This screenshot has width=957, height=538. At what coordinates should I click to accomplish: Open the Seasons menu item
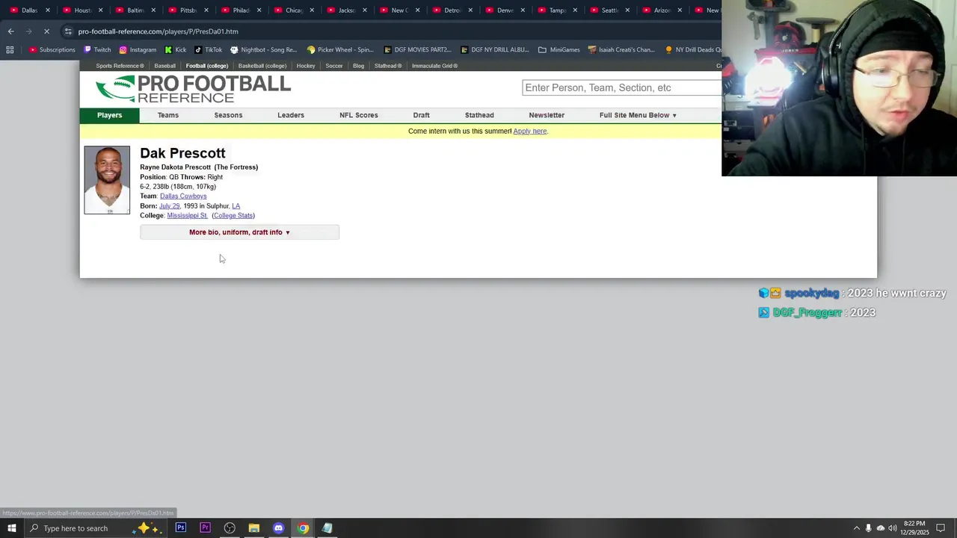coord(228,115)
